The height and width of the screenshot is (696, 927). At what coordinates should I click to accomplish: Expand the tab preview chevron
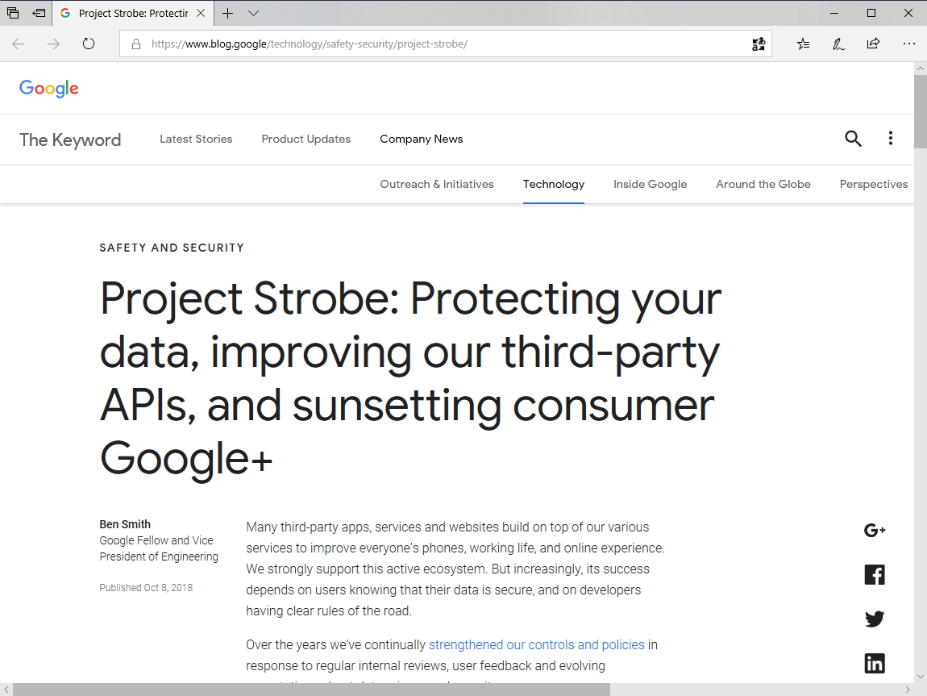click(x=253, y=14)
